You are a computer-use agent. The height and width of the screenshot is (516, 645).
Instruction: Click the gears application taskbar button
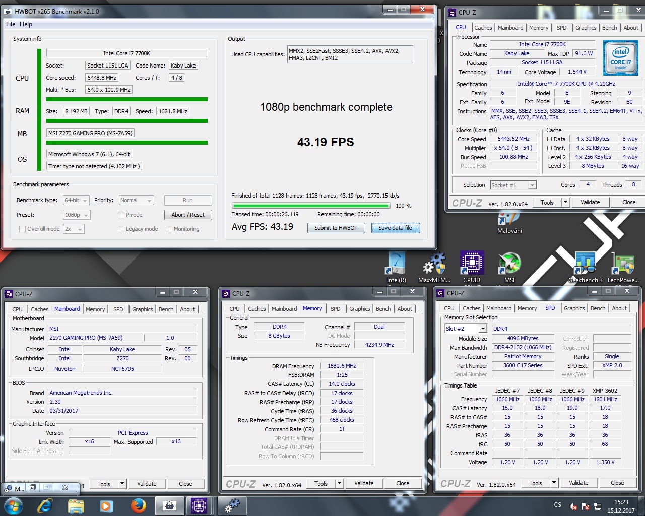(232, 505)
